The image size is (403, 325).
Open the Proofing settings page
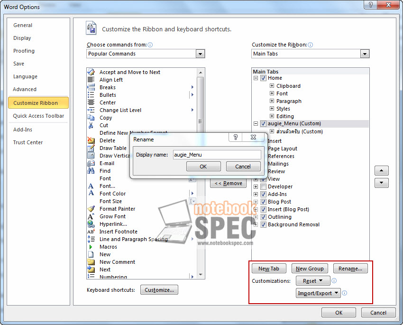(24, 51)
